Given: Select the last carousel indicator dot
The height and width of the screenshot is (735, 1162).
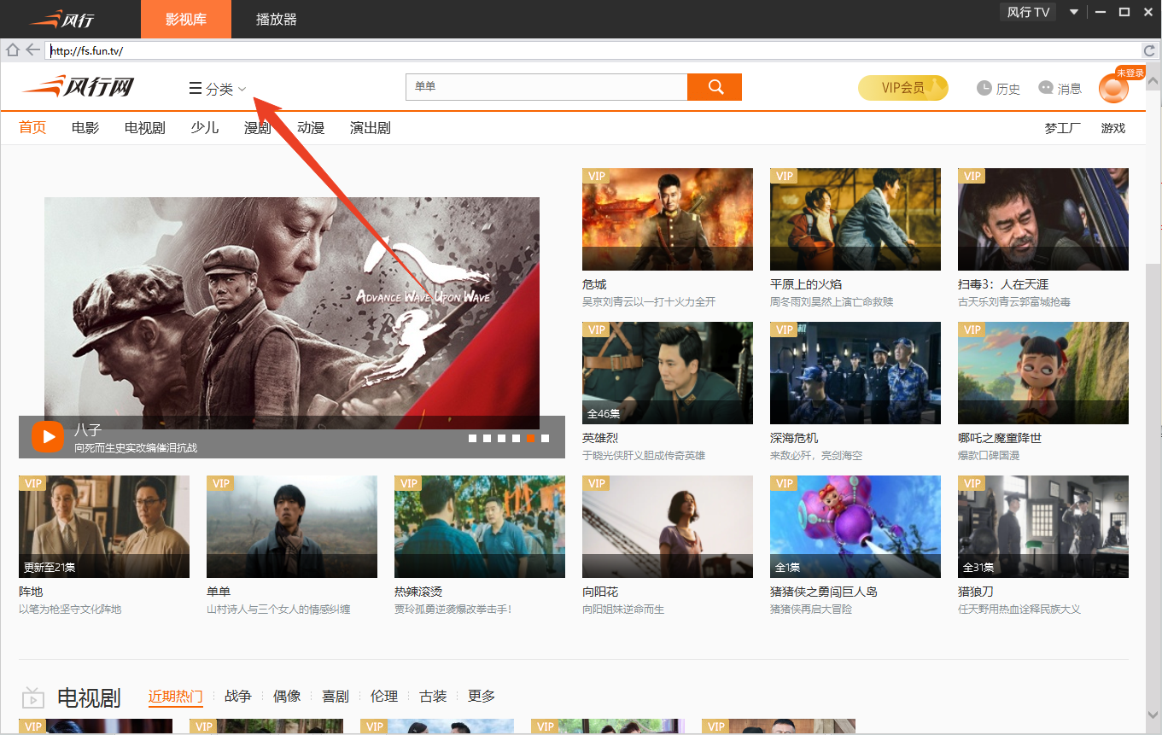Looking at the screenshot, I should point(545,438).
